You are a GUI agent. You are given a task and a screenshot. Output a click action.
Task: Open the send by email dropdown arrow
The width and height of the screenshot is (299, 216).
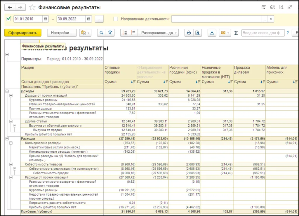(x=228, y=33)
